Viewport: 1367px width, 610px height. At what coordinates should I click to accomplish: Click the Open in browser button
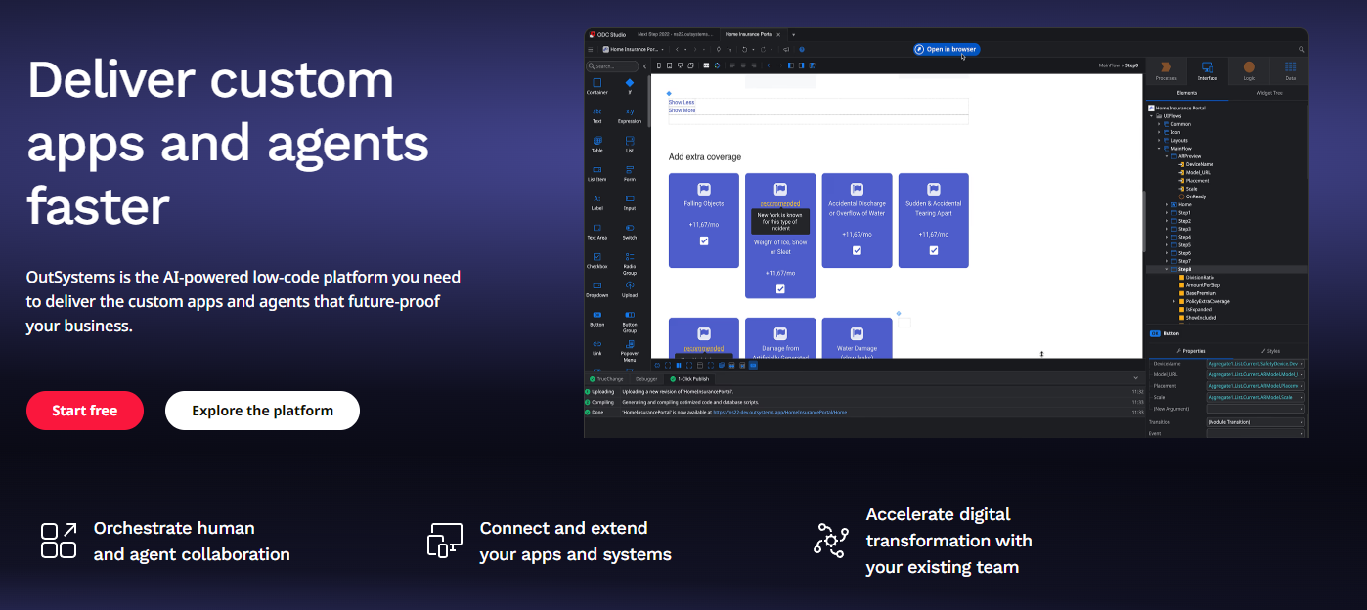tap(946, 48)
